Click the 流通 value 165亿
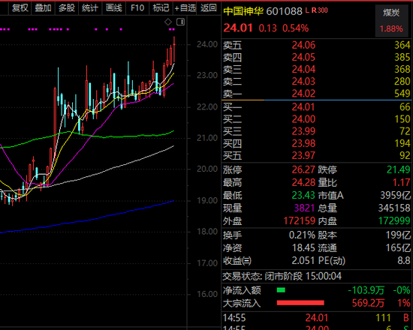This screenshot has height=330, width=413. point(398,248)
